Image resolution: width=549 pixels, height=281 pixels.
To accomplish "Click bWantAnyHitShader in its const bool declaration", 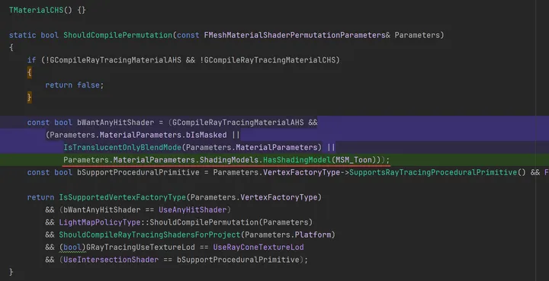I will tap(116, 123).
